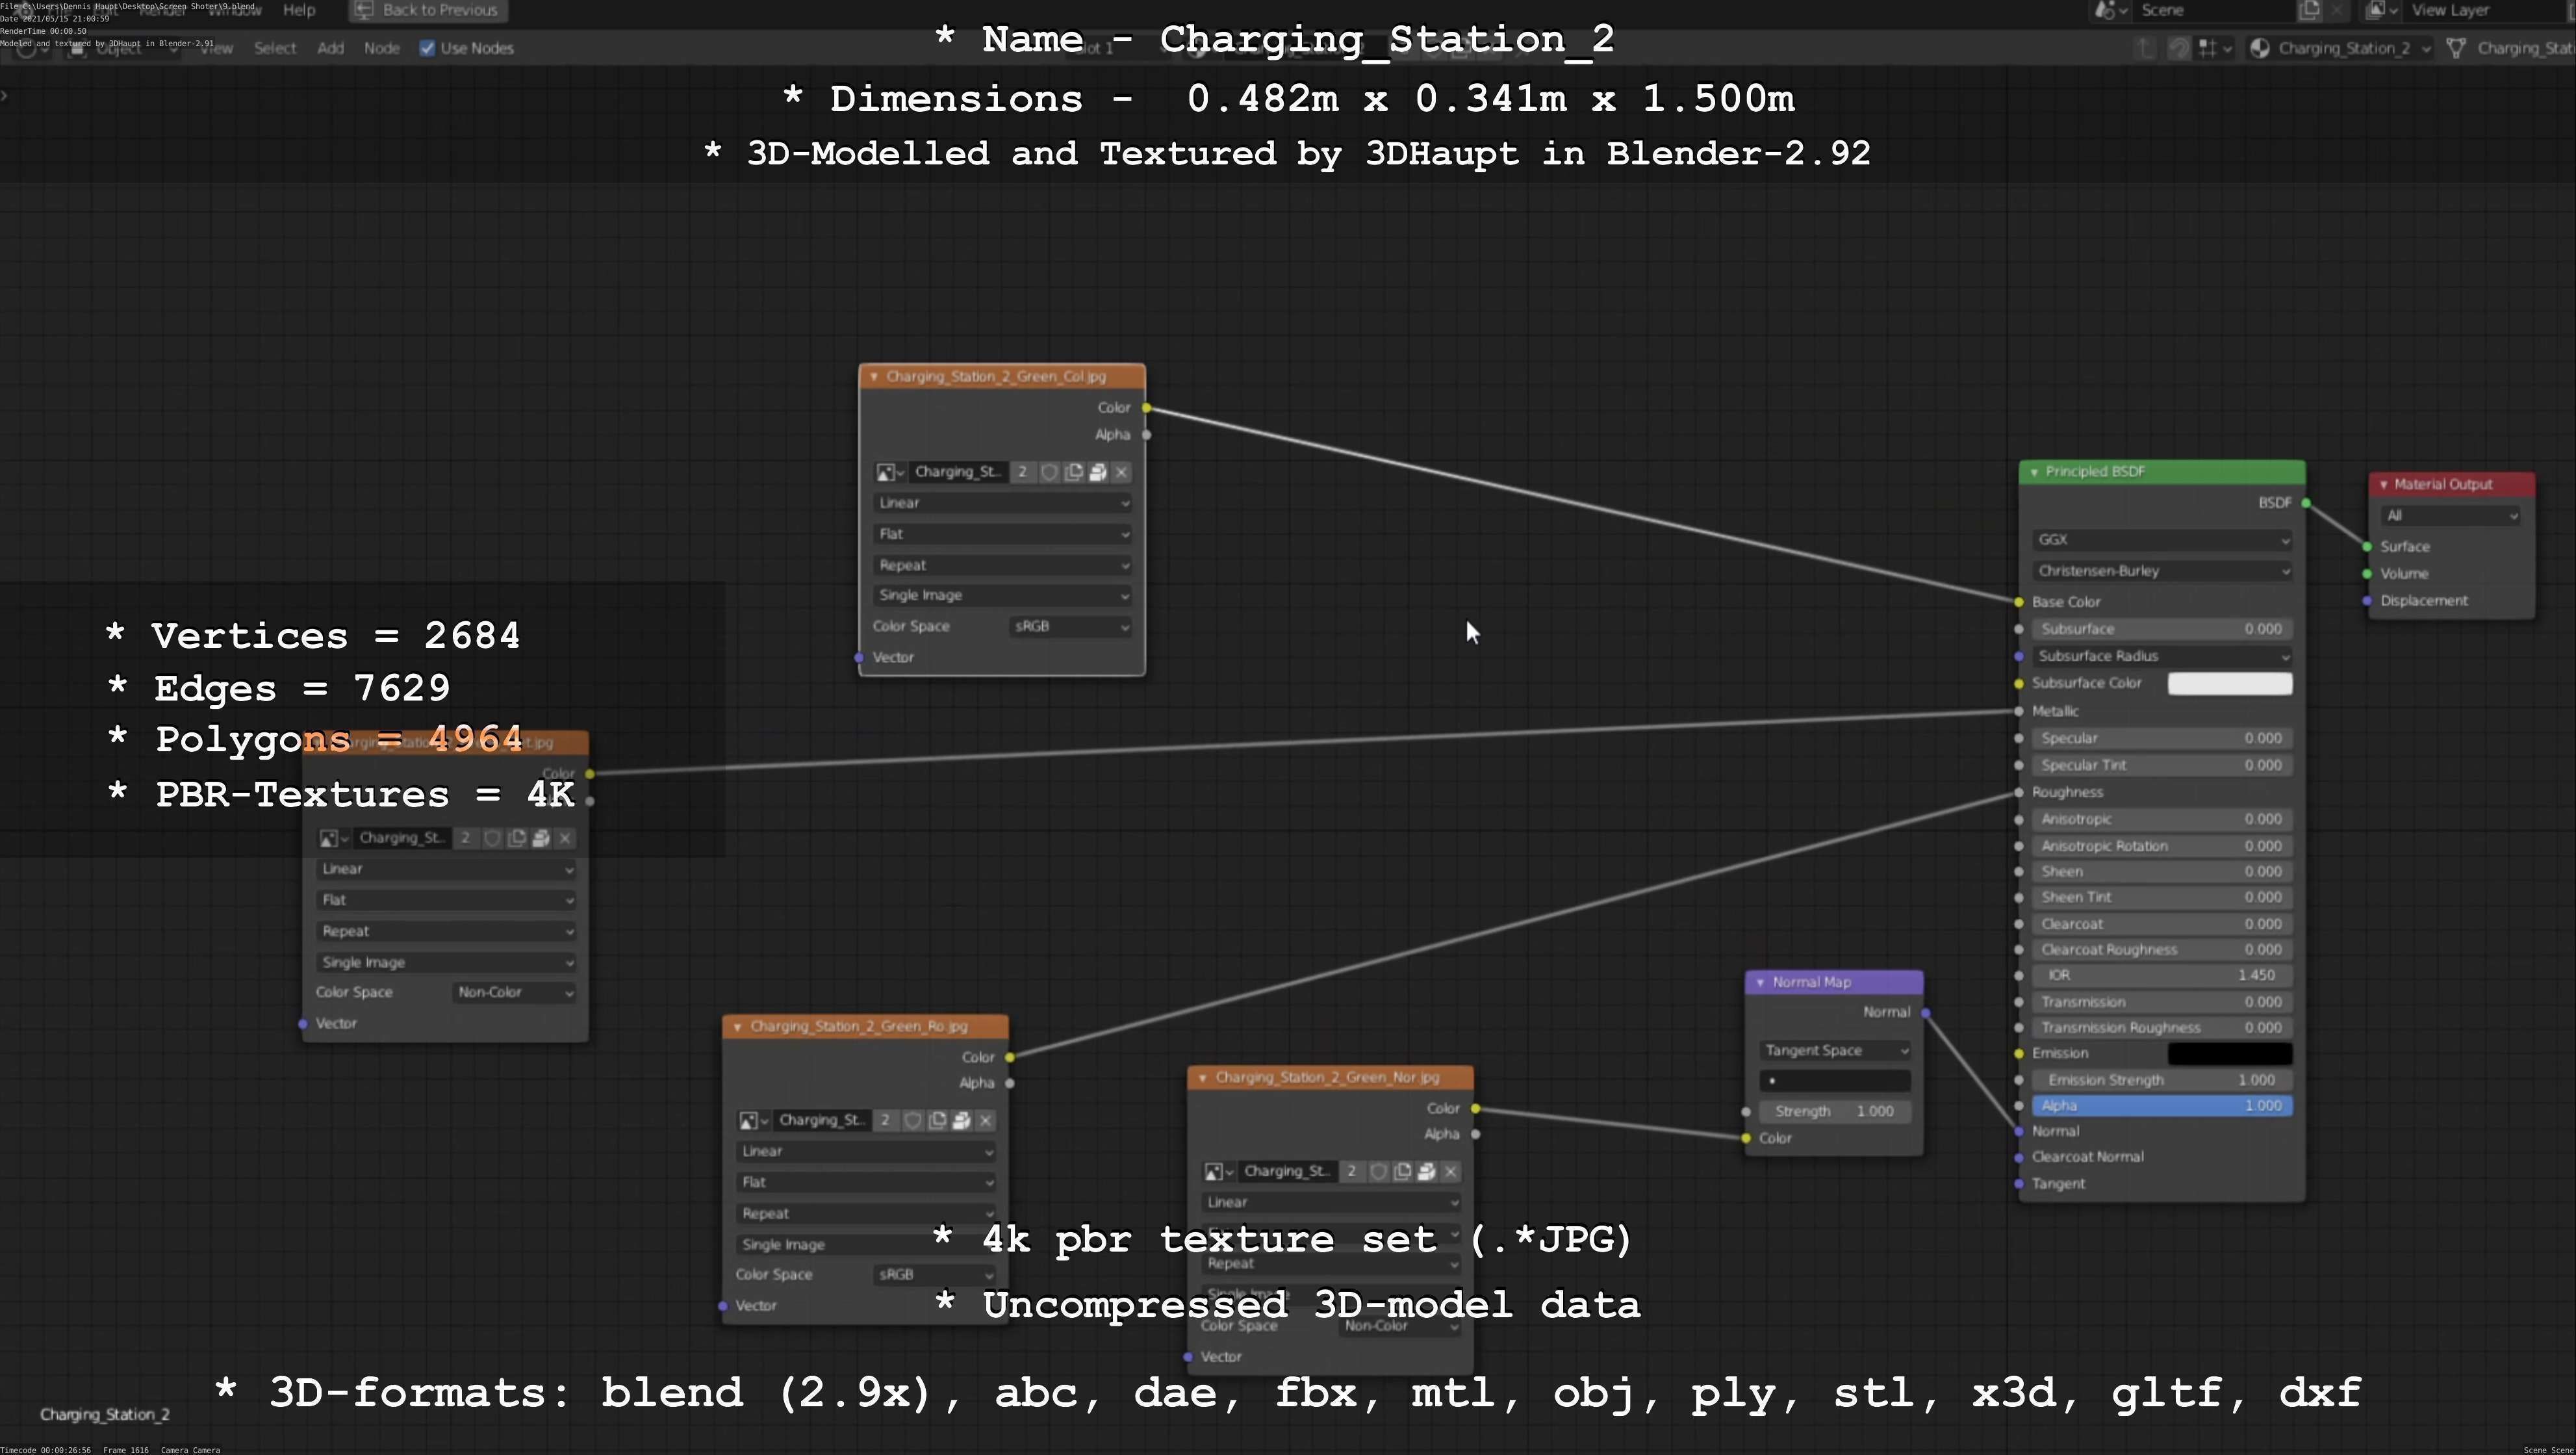
Task: Open the Help menu
Action: 299,10
